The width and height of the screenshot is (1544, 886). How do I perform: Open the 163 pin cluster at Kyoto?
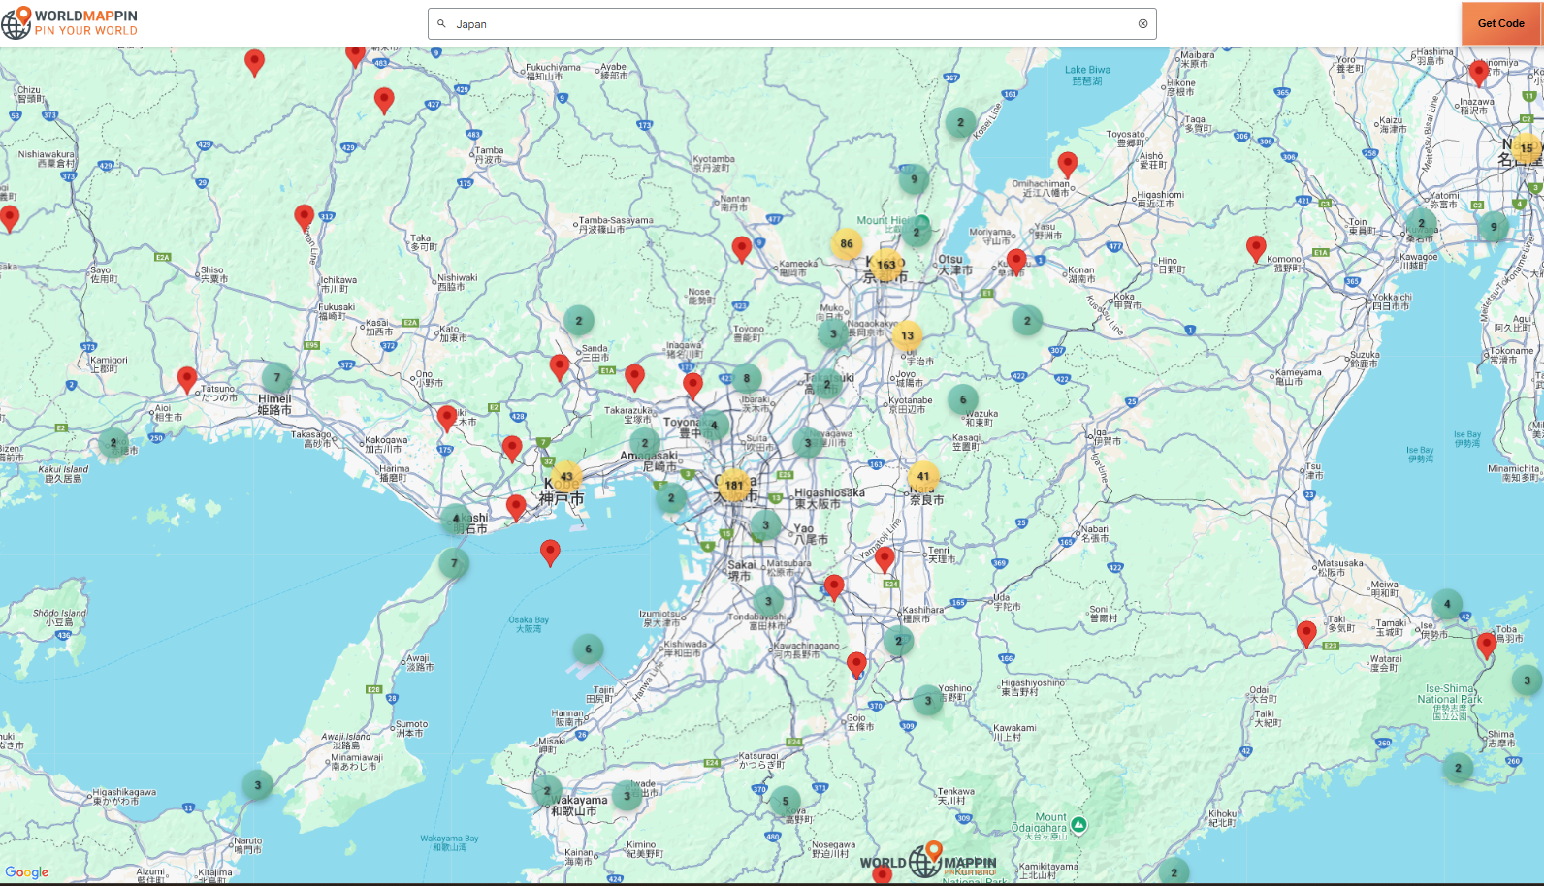point(886,265)
